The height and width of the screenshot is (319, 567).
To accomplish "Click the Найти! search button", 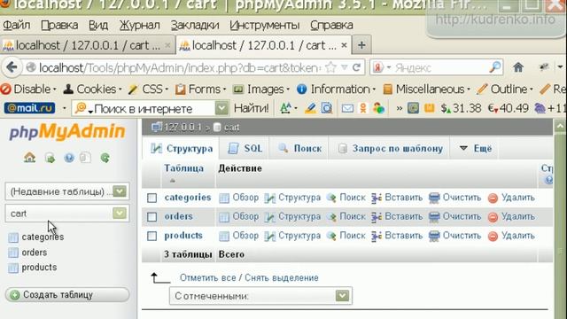I will click(x=252, y=108).
